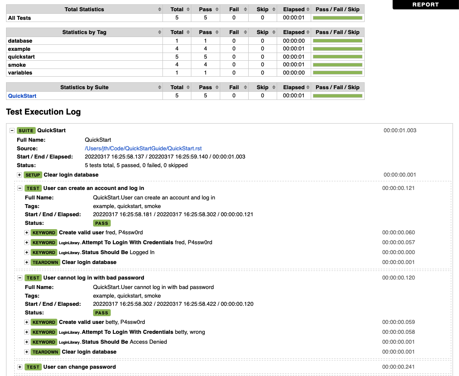Click TEST badge of 'User cannot log in with bad password'
The height and width of the screenshot is (376, 459).
tap(33, 278)
